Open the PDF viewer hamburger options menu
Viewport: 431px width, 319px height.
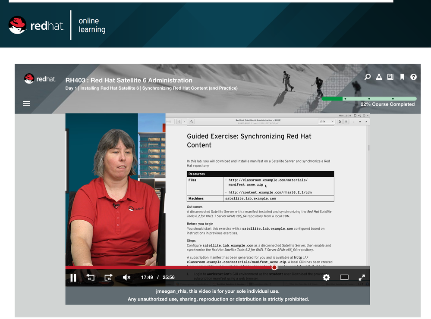(x=347, y=122)
